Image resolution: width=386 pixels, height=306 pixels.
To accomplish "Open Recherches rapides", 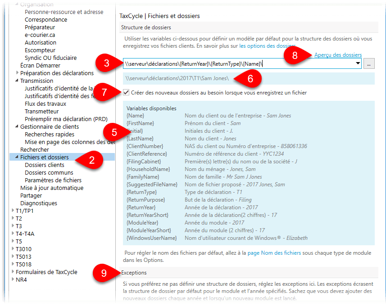I will tap(49, 134).
